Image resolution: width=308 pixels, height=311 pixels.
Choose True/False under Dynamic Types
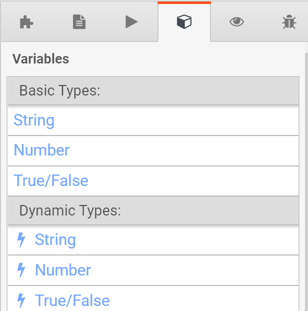pyautogui.click(x=72, y=300)
